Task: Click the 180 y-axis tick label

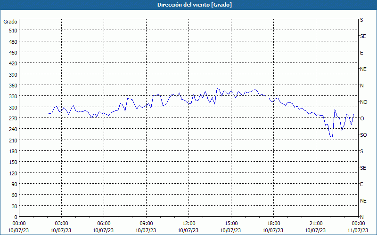Action: [x=13, y=151]
